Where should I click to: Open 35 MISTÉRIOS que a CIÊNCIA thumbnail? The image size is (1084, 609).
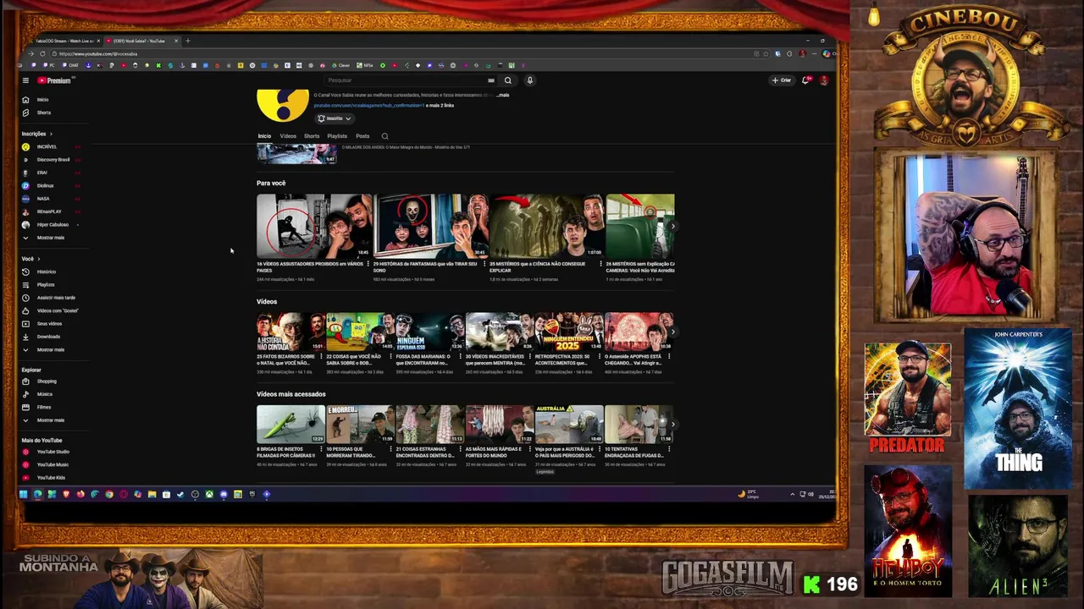coord(547,226)
